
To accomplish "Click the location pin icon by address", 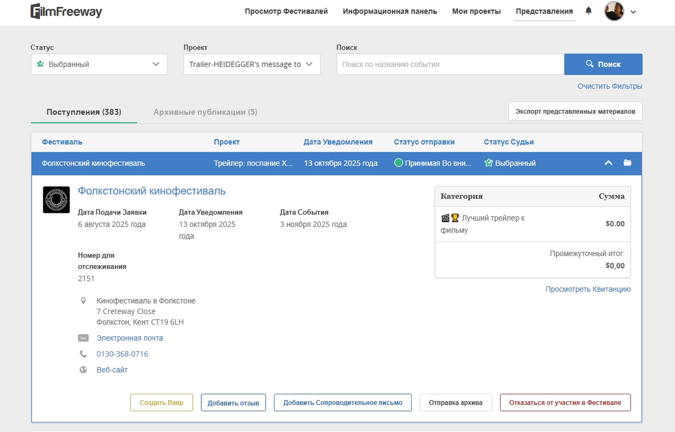I will click(x=83, y=301).
